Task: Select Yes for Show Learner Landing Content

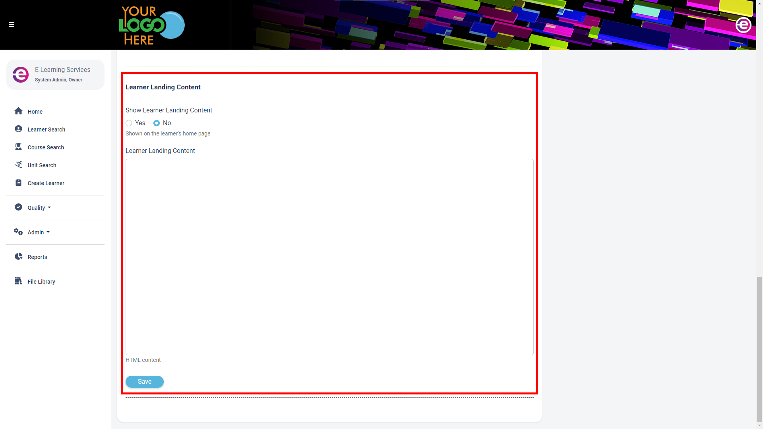Action: click(129, 123)
